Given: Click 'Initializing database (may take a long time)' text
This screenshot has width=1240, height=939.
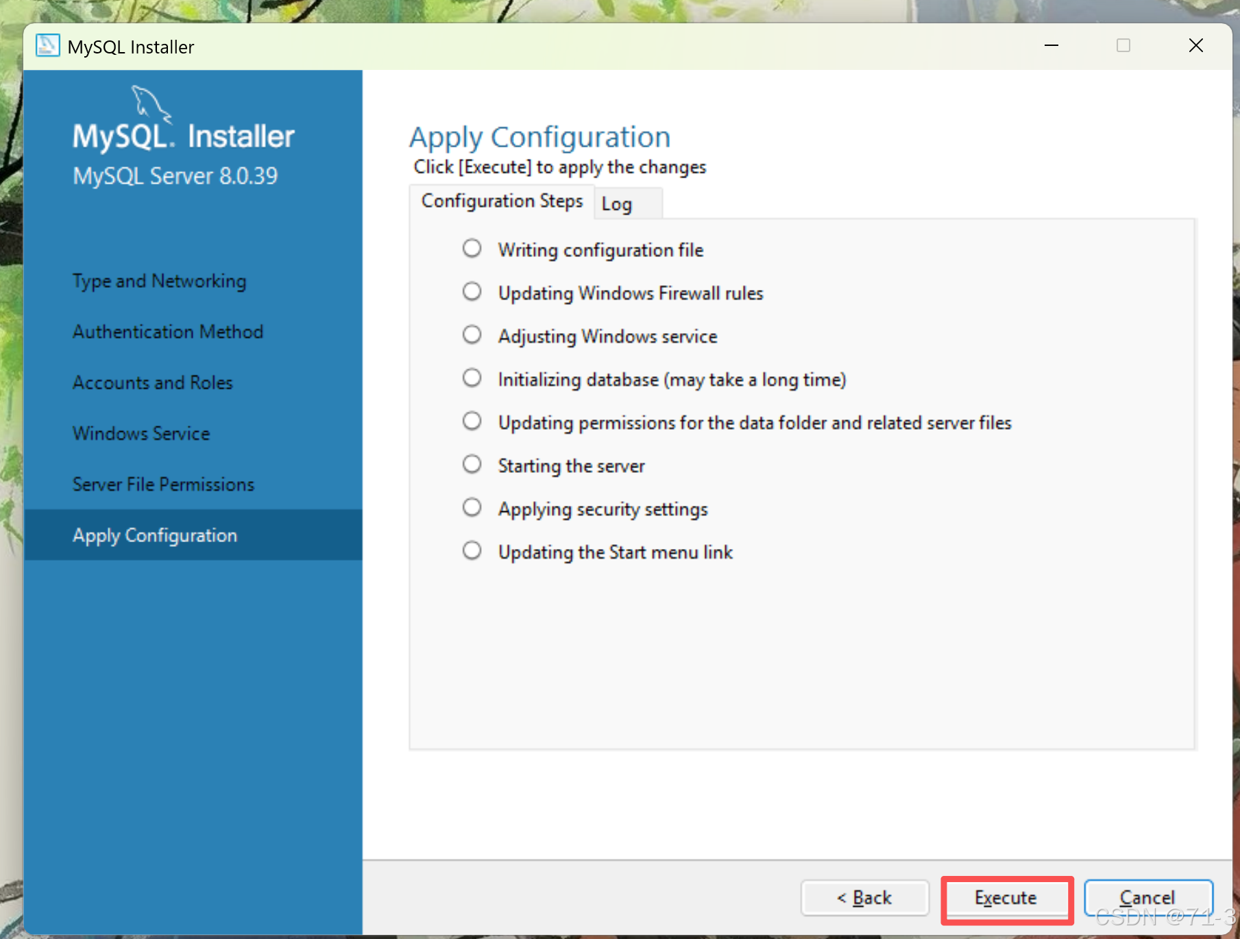Looking at the screenshot, I should (x=672, y=380).
